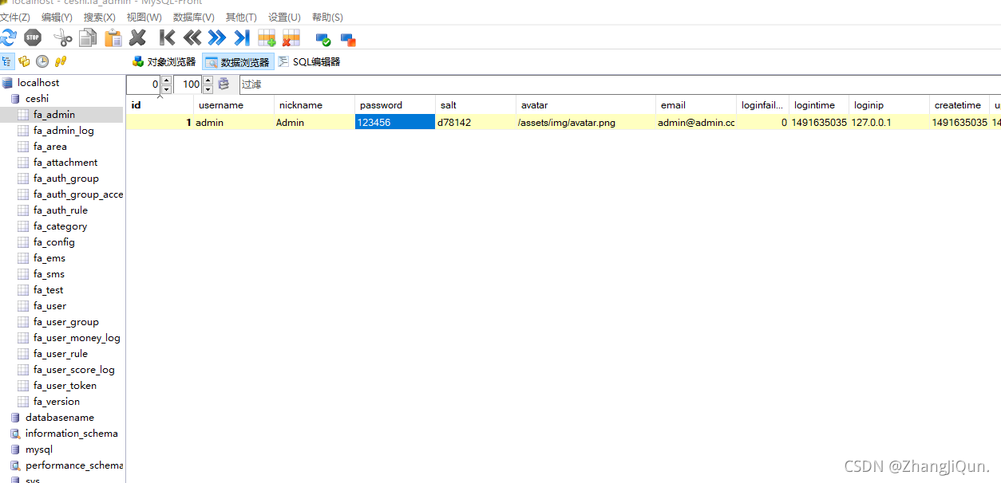Jump to the first record with the navigation icon
Image resolution: width=1001 pixels, height=483 pixels.
[x=166, y=37]
